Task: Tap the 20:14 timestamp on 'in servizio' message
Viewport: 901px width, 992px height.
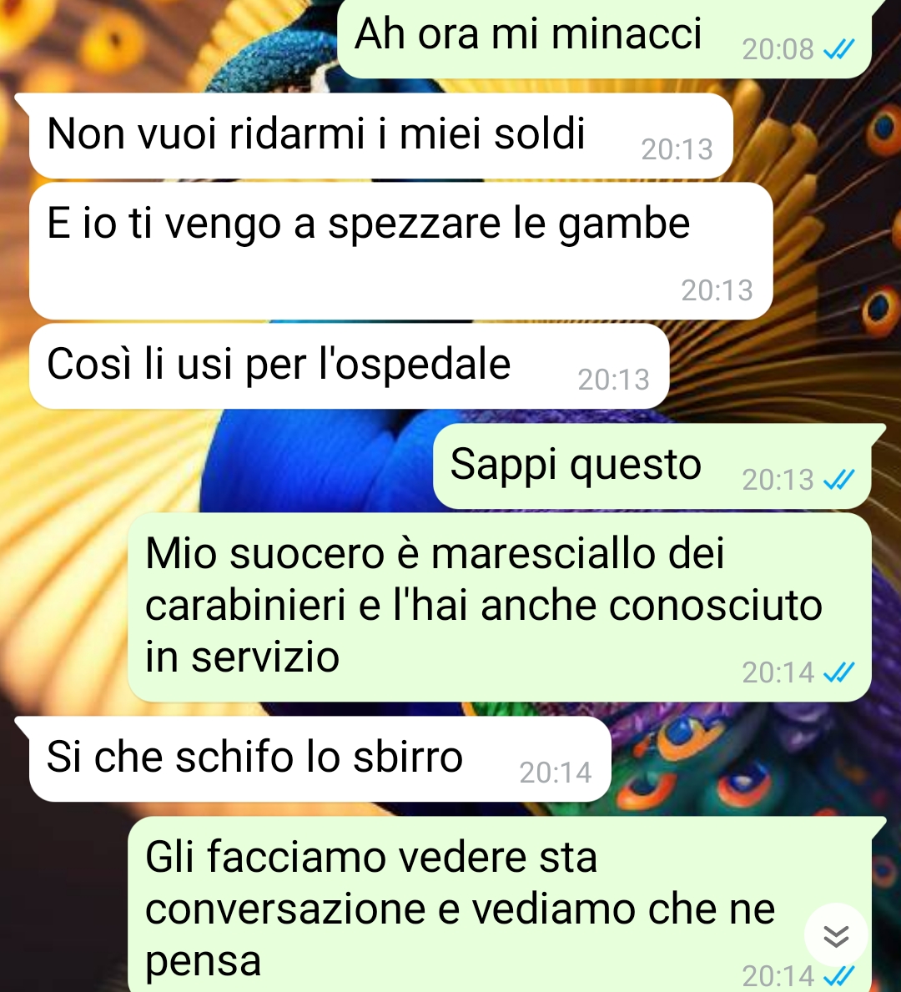Action: coord(778,672)
